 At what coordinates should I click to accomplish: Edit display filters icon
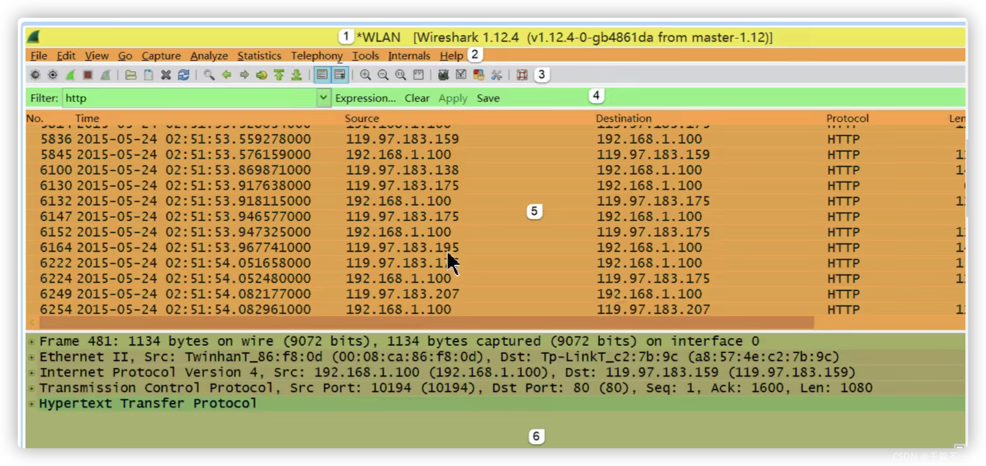click(x=461, y=75)
